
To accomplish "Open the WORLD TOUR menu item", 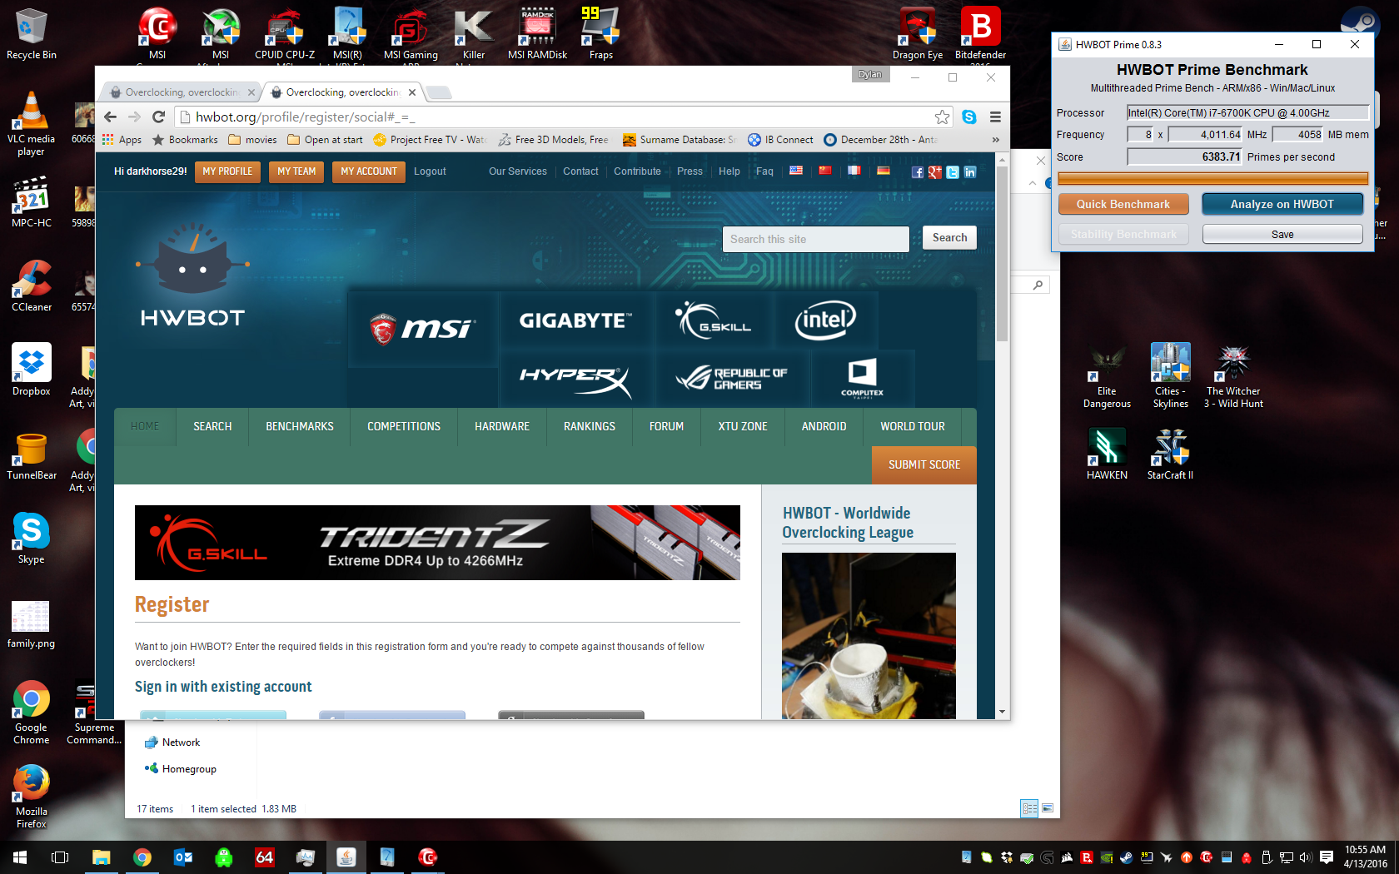I will [x=913, y=426].
